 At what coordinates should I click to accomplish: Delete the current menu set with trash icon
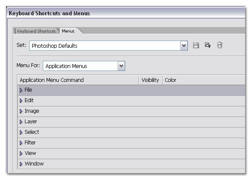pos(220,45)
